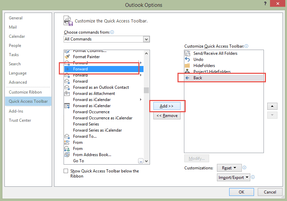Open the Import/Export dropdown
The width and height of the screenshot is (287, 201).
[x=233, y=178]
